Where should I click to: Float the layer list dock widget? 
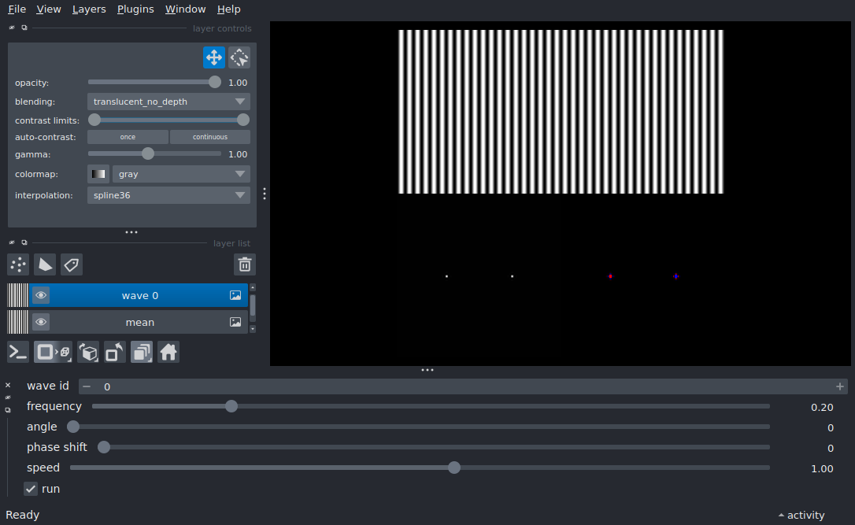point(24,242)
